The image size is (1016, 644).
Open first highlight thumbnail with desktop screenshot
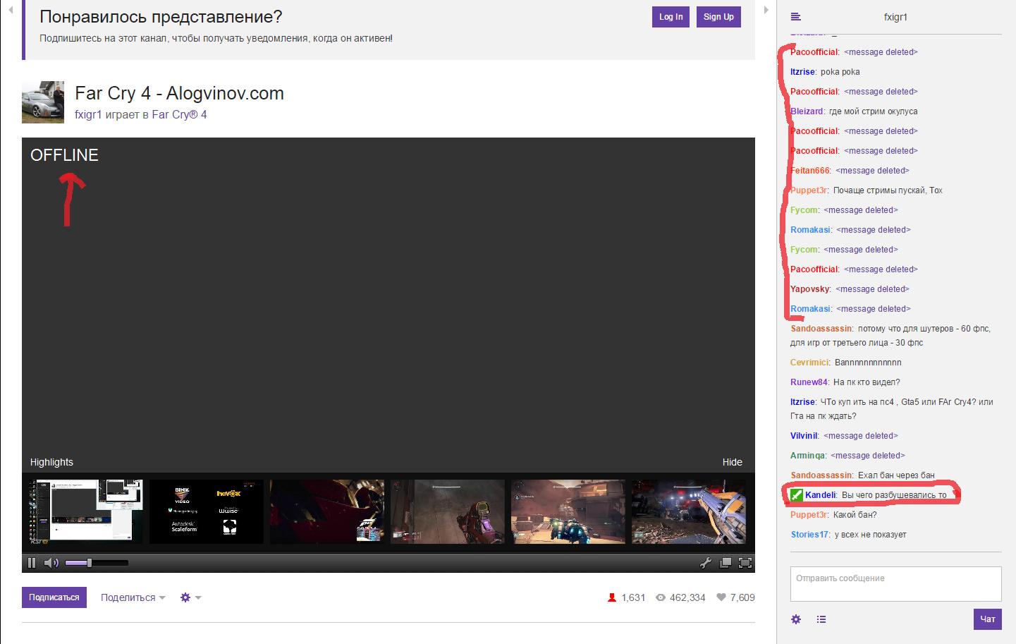click(x=85, y=512)
